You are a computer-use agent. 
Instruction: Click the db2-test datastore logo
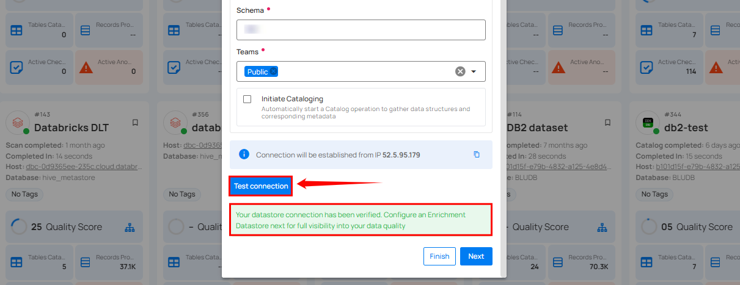[648, 123]
